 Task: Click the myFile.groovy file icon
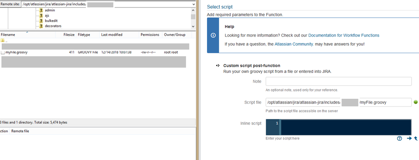pyautogui.click(x=3, y=52)
